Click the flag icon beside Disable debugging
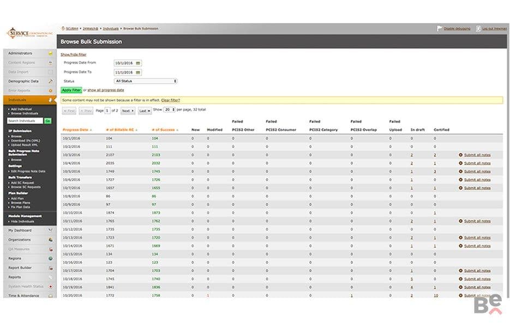510x327 pixels. [x=440, y=28]
